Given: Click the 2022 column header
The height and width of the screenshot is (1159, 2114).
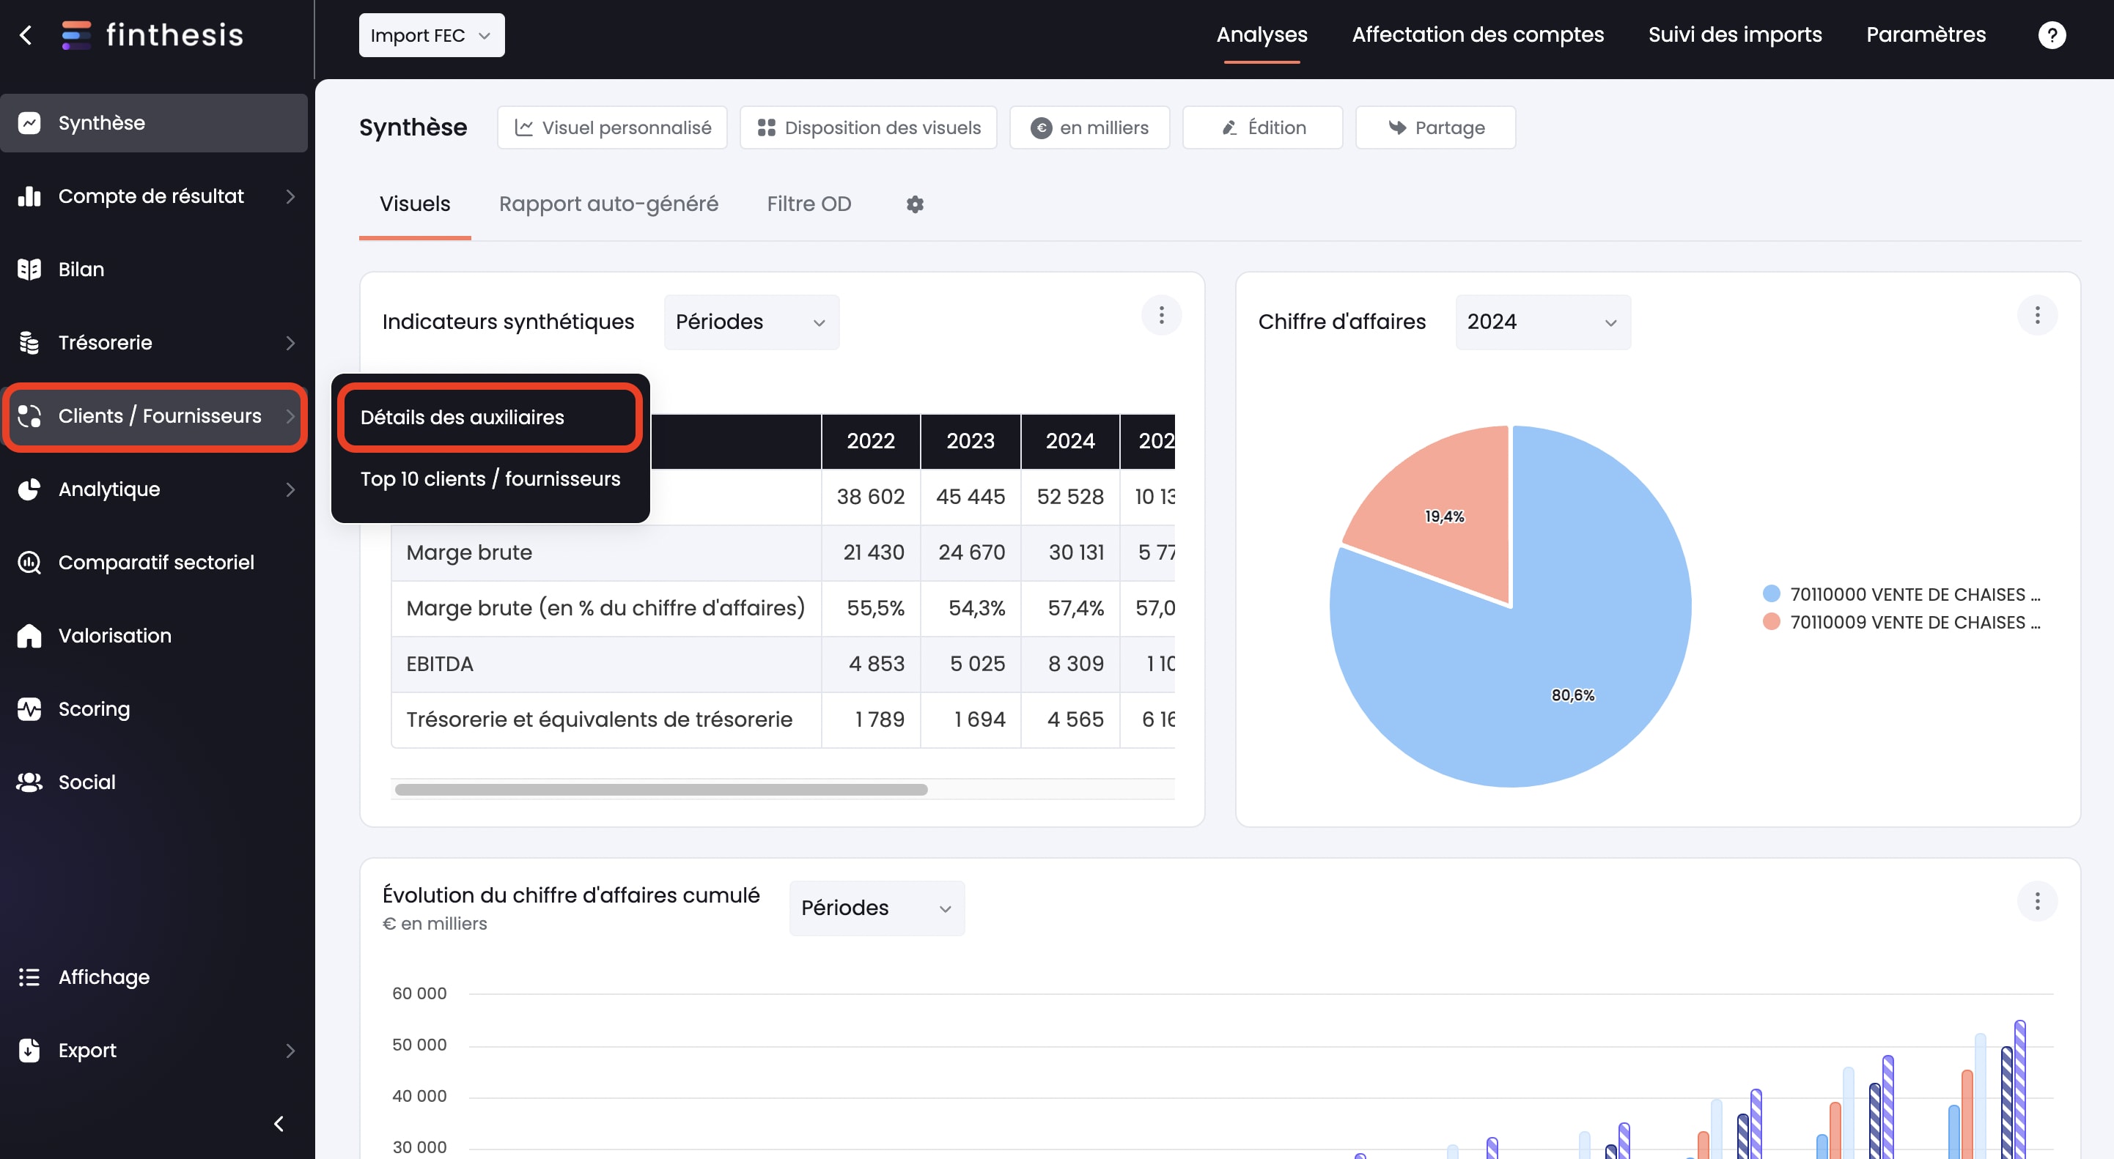Looking at the screenshot, I should pyautogui.click(x=871, y=441).
